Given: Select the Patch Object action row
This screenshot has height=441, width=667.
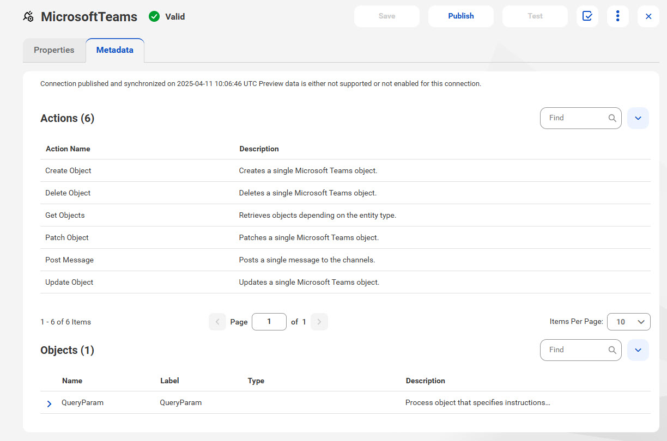Looking at the screenshot, I should pos(345,237).
